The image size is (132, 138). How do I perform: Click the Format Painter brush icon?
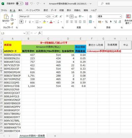(x=12, y=24)
